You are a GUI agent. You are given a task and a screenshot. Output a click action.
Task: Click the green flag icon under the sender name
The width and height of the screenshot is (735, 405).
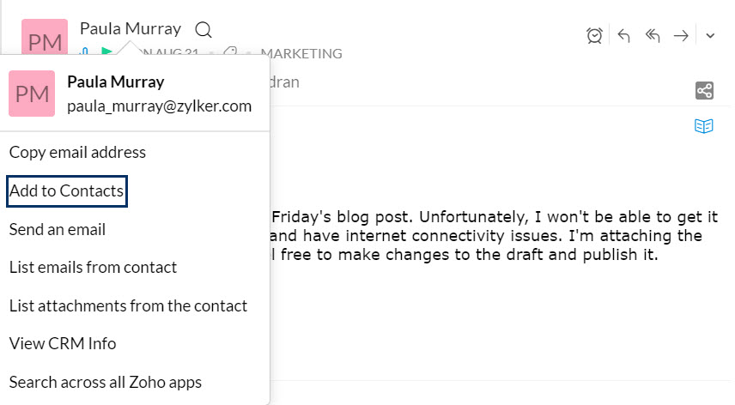(x=106, y=53)
